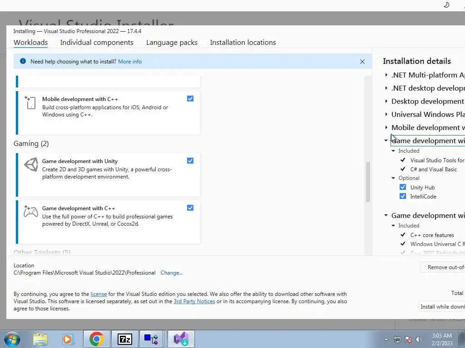Click the moon theme icon in the top bar
This screenshot has height=348, width=465.
(446, 5)
